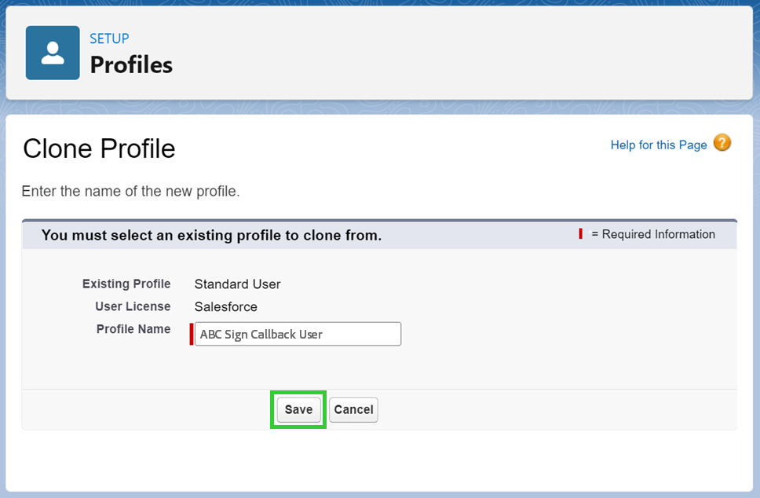Click the User License label
Screen dimensions: 760x498
click(x=133, y=306)
